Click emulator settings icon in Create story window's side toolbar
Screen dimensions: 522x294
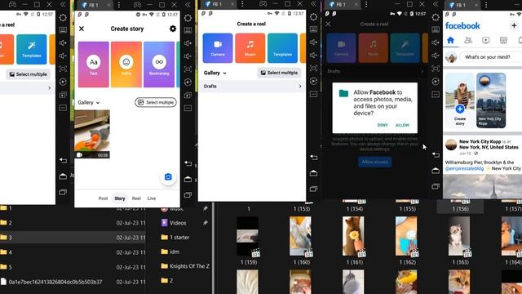click(188, 18)
